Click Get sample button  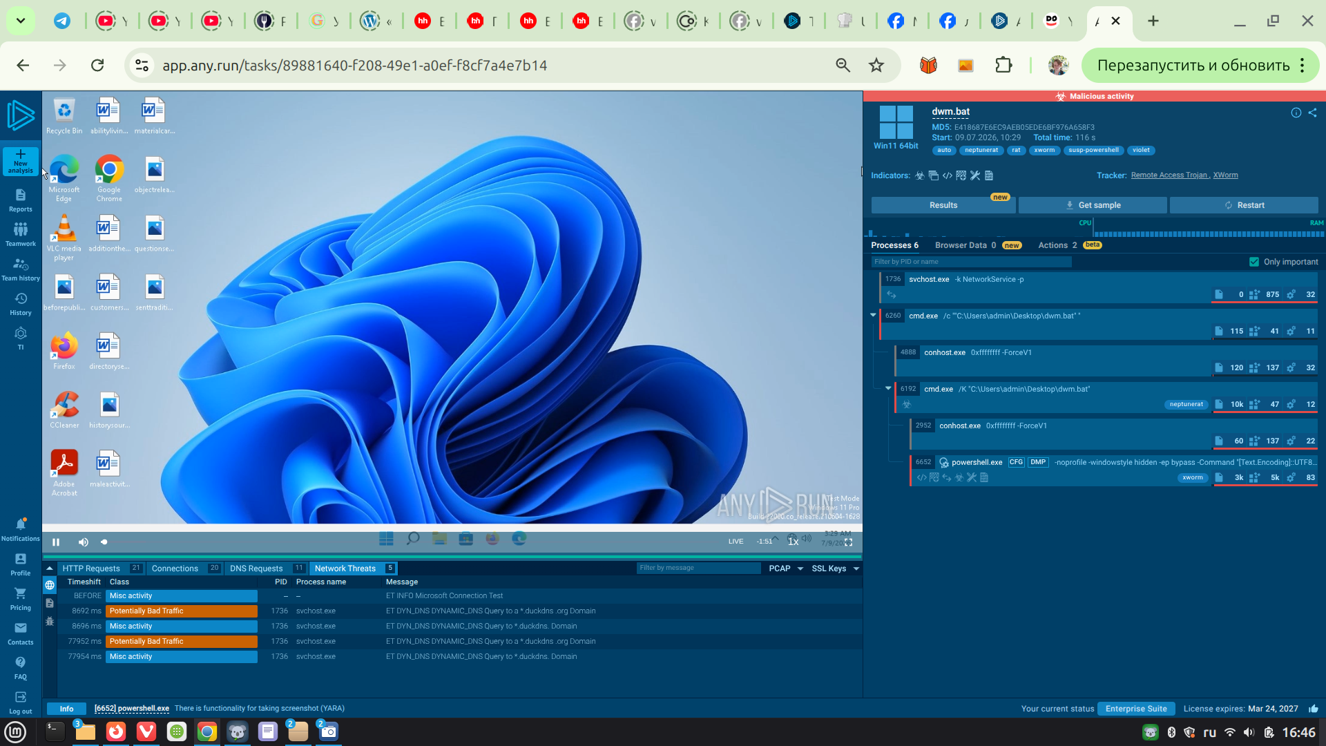point(1093,205)
